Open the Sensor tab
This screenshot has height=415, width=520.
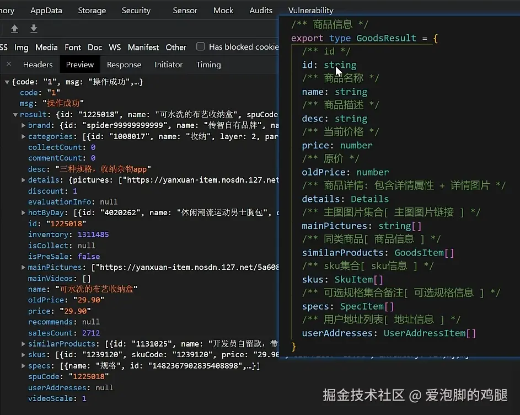[x=185, y=10]
